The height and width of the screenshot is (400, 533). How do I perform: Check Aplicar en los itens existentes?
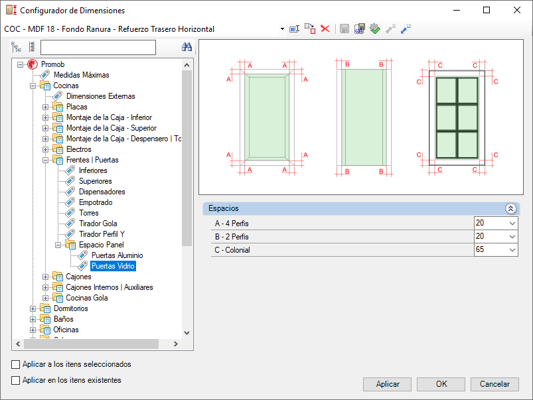[16, 380]
